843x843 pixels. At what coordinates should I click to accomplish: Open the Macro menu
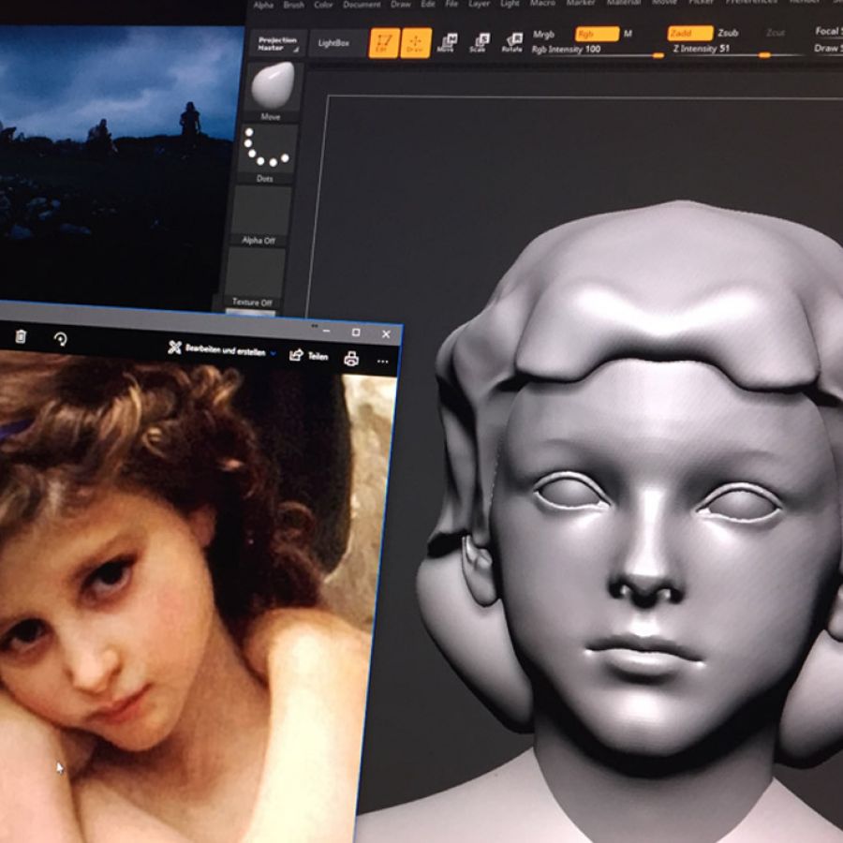(542, 4)
